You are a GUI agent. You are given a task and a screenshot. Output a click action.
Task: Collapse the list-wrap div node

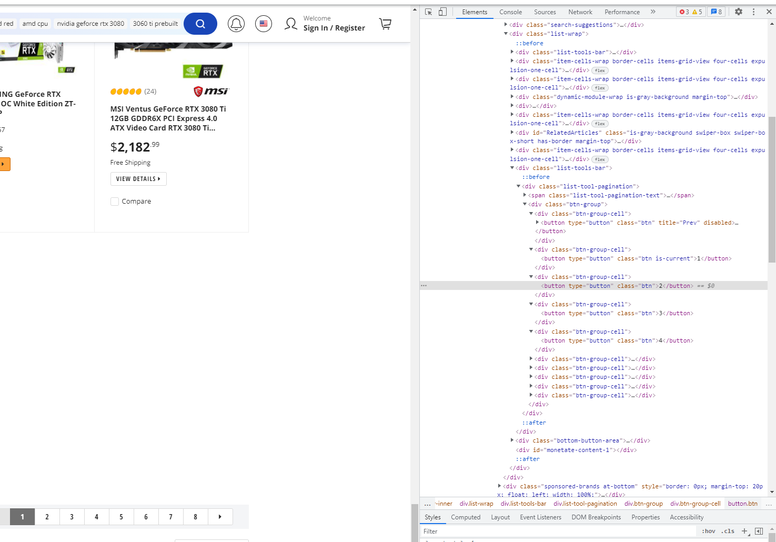tap(506, 34)
